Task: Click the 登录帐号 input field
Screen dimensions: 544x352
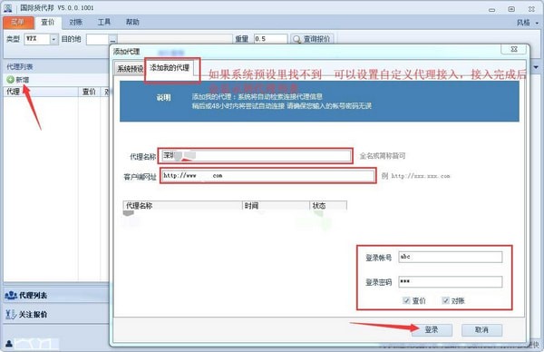Action: pyautogui.click(x=450, y=257)
